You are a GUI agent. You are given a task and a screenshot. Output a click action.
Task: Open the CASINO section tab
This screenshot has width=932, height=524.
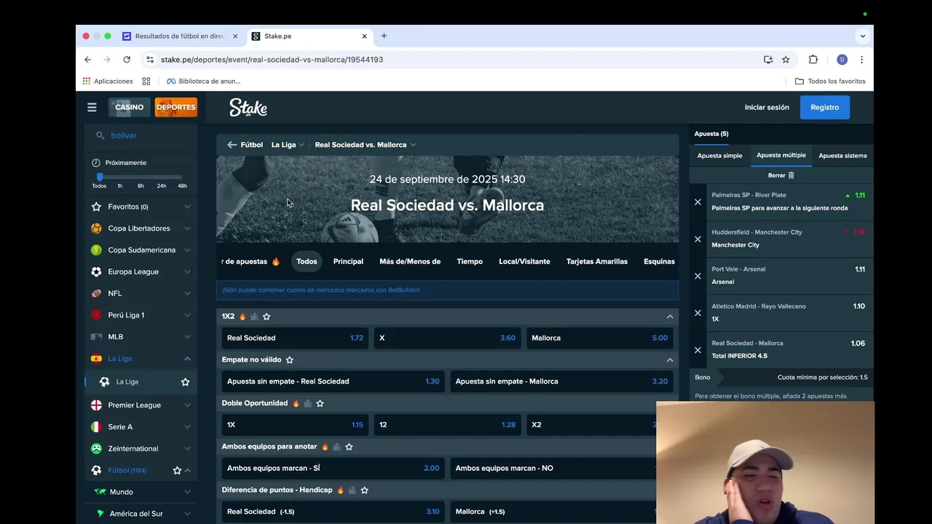click(130, 107)
